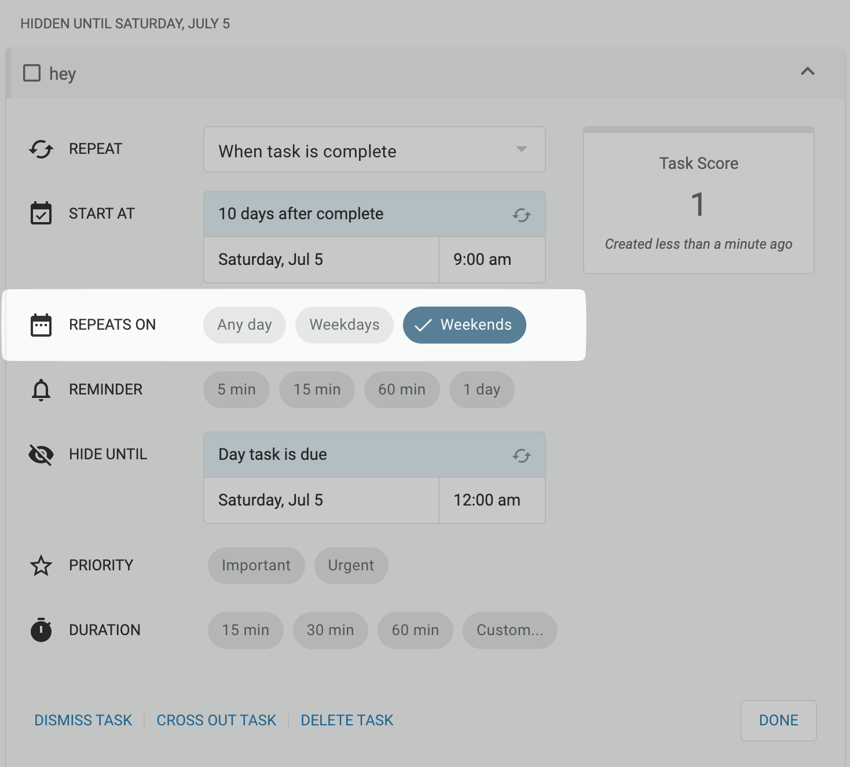Set reminder to 5 min

tap(236, 390)
